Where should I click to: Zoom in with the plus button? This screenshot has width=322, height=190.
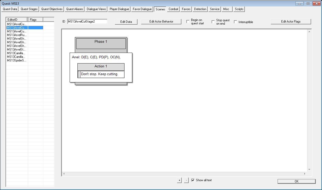tap(179, 180)
